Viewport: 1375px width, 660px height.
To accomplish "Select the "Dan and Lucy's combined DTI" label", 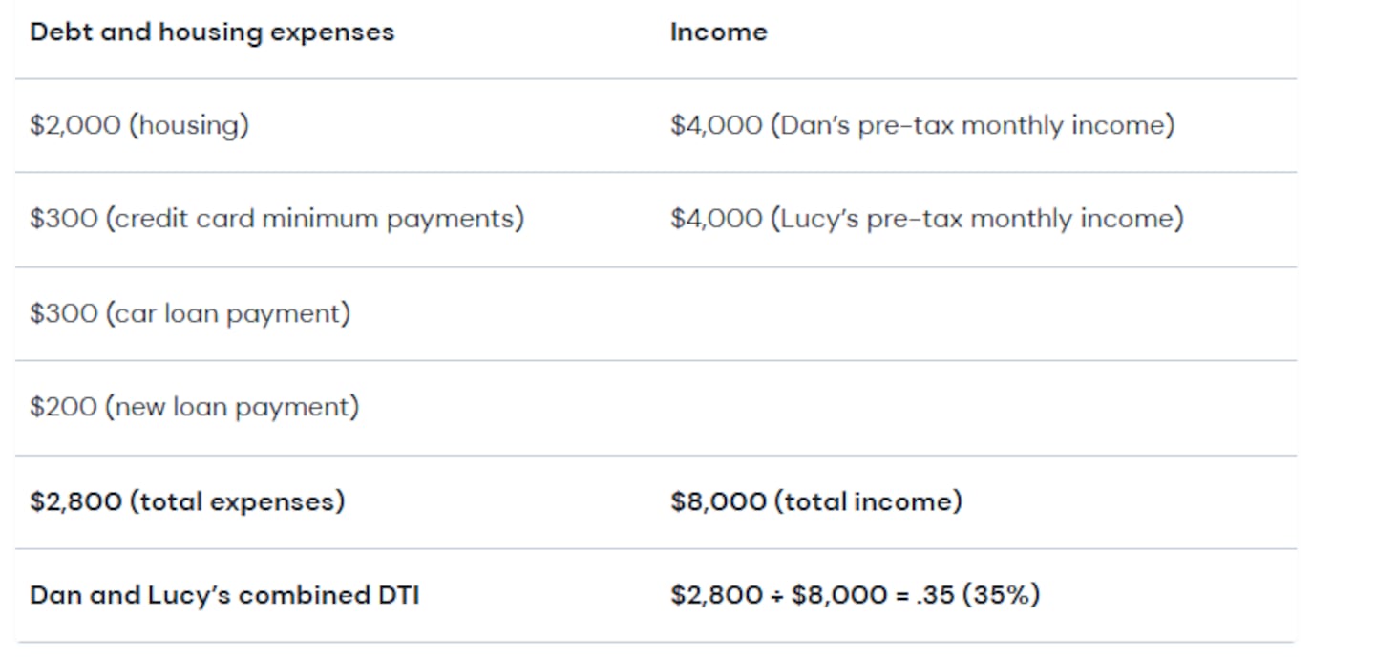I will (224, 596).
